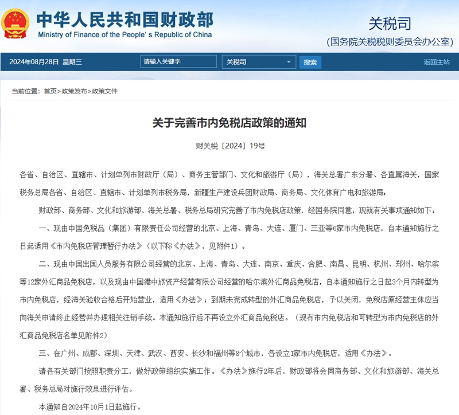459x415 pixels.
Task: Click the English title Ministry of Finance
Action: coord(125,34)
